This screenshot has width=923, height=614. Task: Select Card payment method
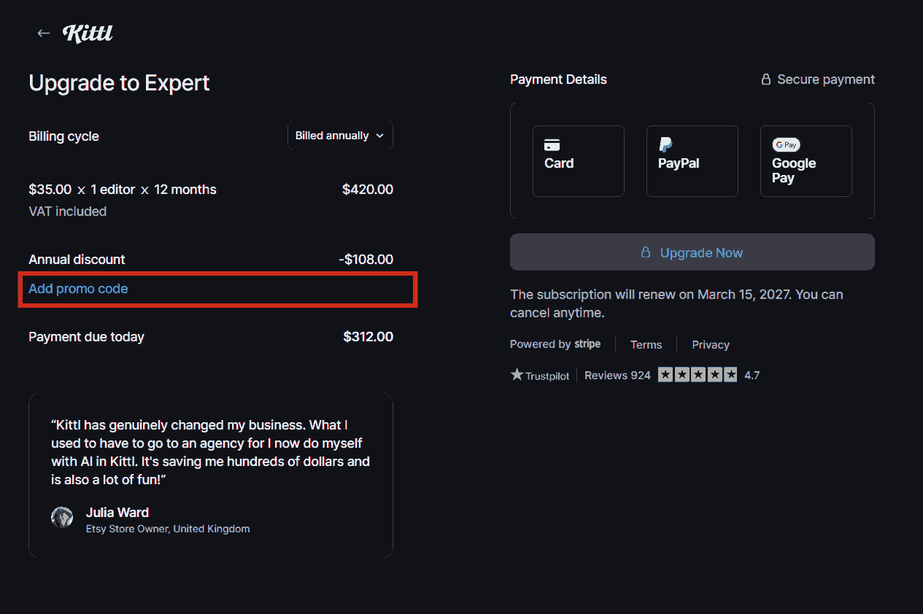pos(578,161)
